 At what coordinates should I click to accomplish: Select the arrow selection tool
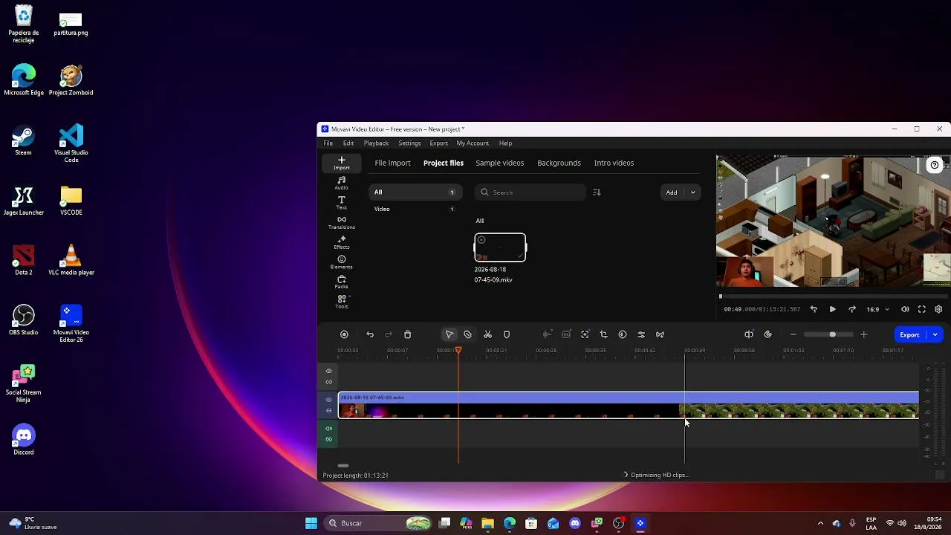[449, 334]
